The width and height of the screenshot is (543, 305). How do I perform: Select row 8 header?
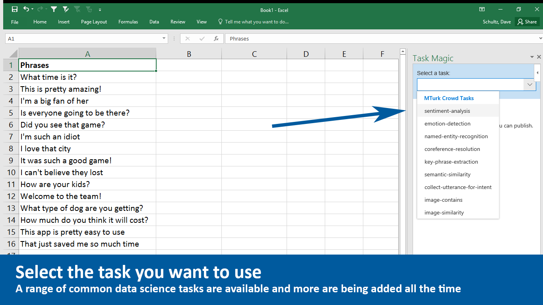[x=11, y=149]
